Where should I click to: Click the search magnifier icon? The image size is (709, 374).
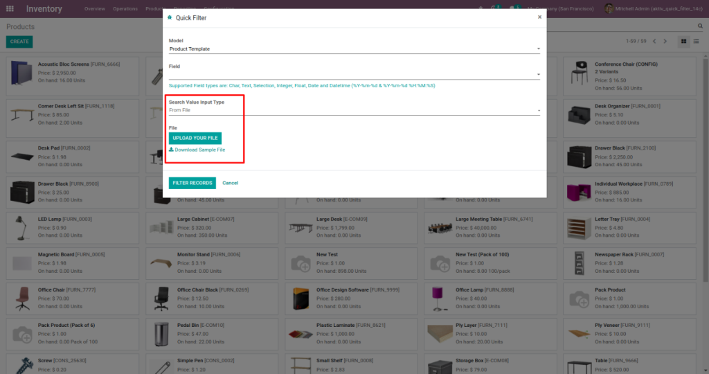700,26
